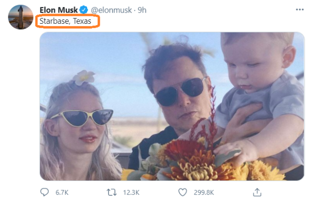Visit the @elonmusk handle link

pyautogui.click(x=111, y=10)
